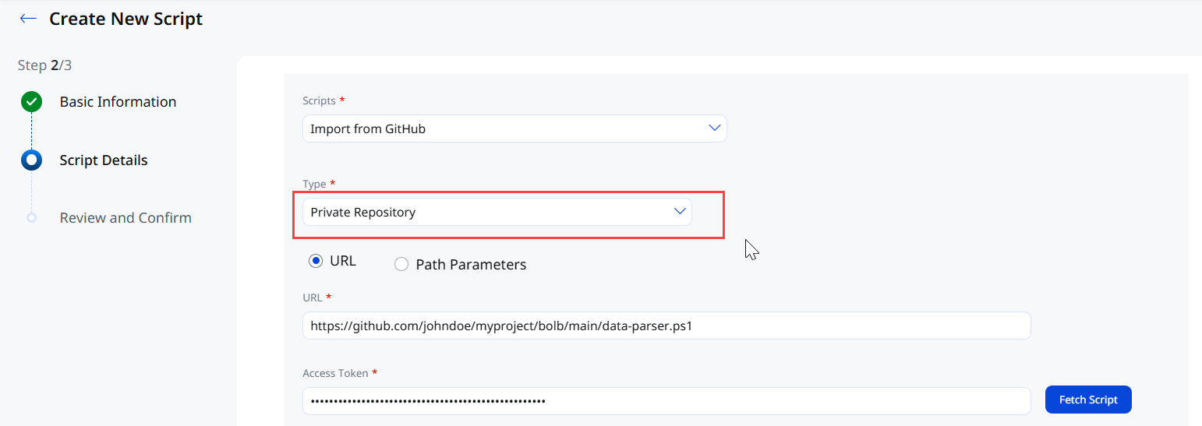Click the chevron on the Scripts dropdown
The height and width of the screenshot is (426, 1202).
tap(714, 129)
